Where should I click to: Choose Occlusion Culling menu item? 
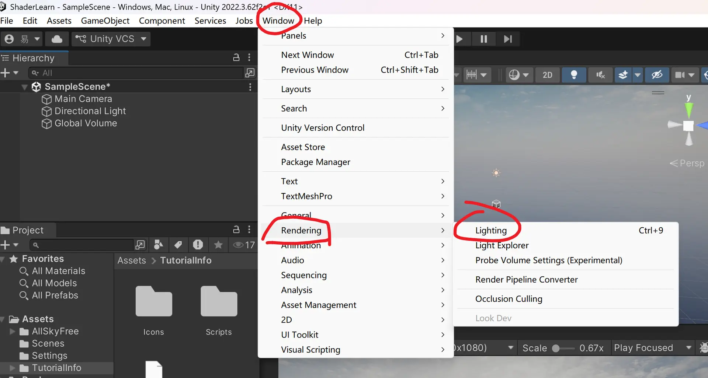[566, 299]
